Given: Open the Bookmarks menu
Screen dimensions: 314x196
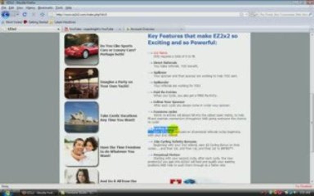Looking at the screenshot, I should 45,8.
